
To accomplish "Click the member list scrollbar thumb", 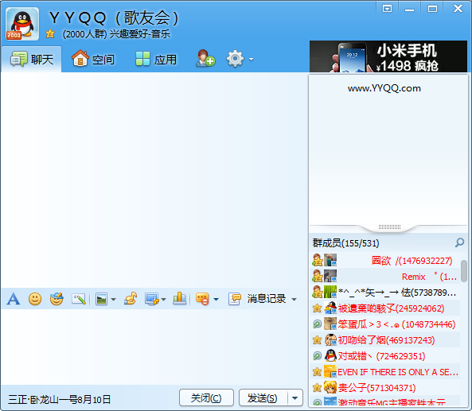I will (x=464, y=271).
